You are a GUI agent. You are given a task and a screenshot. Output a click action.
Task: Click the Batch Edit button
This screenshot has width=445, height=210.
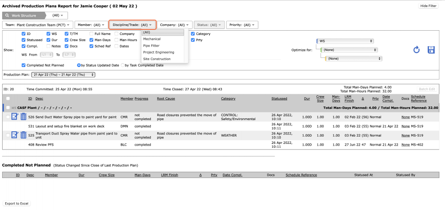pyautogui.click(x=427, y=89)
